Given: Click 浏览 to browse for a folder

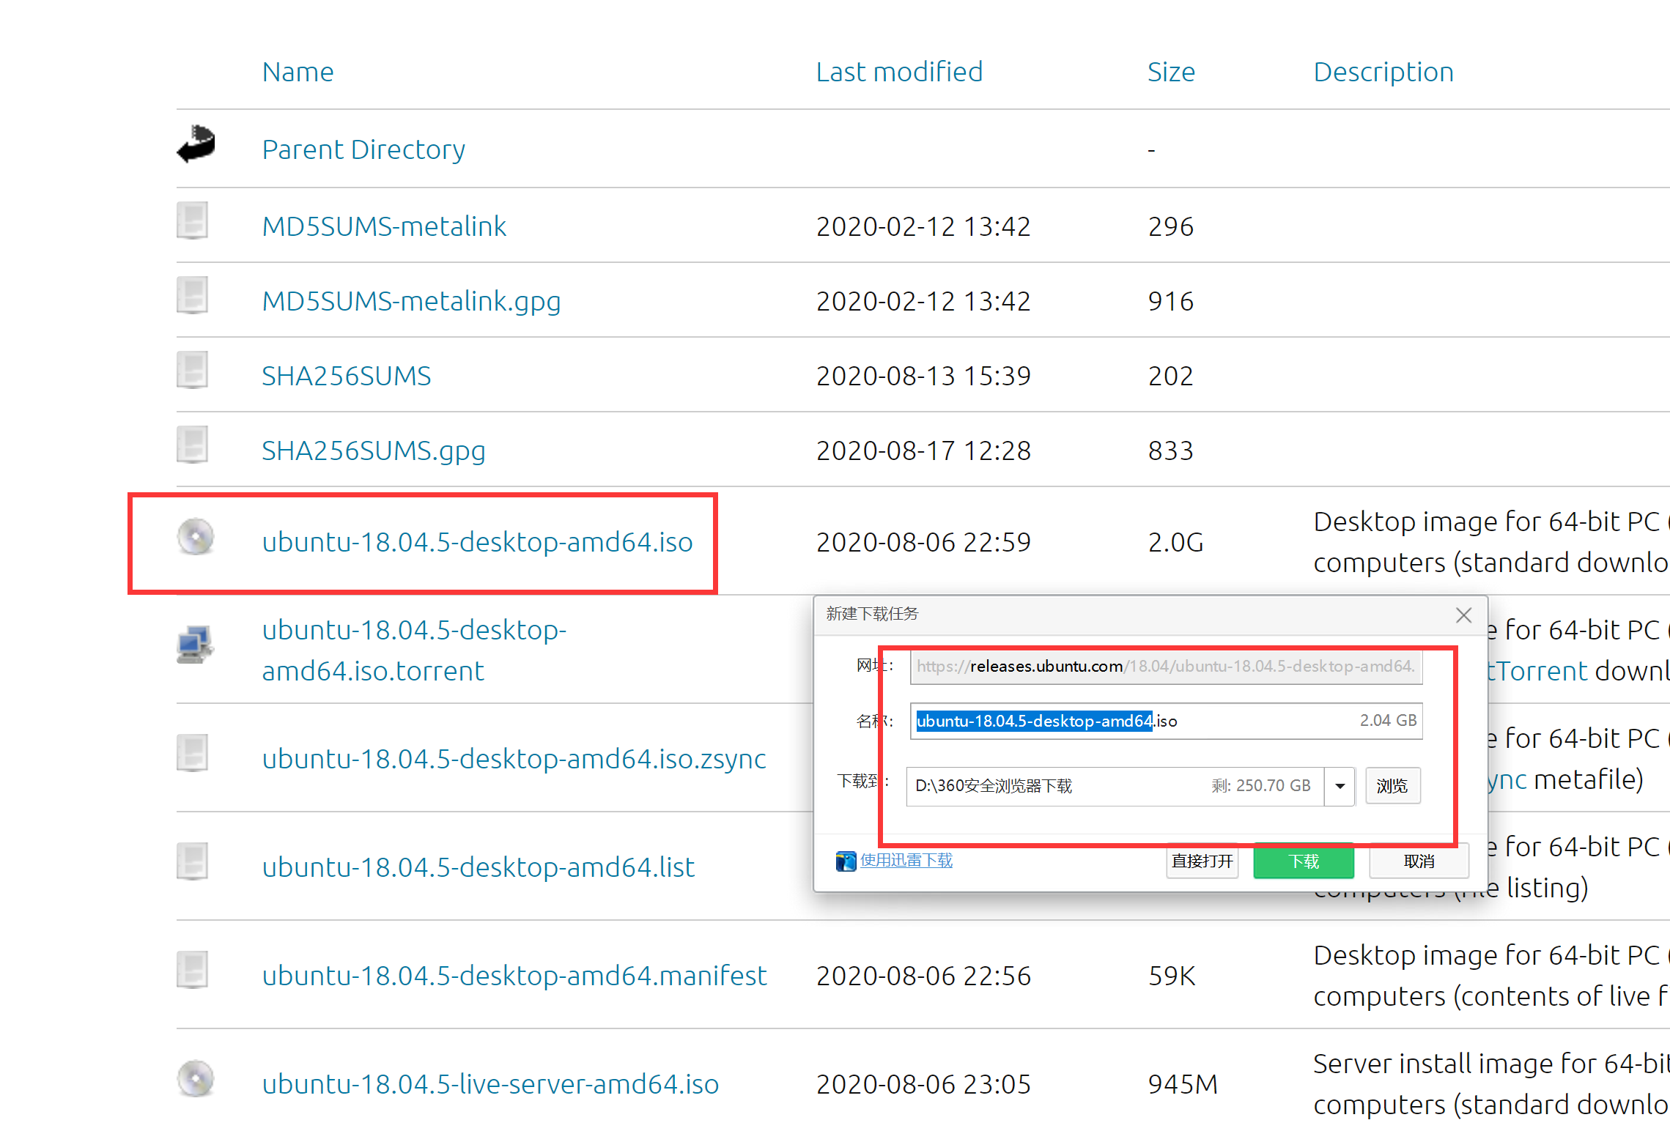Looking at the screenshot, I should (x=1392, y=785).
